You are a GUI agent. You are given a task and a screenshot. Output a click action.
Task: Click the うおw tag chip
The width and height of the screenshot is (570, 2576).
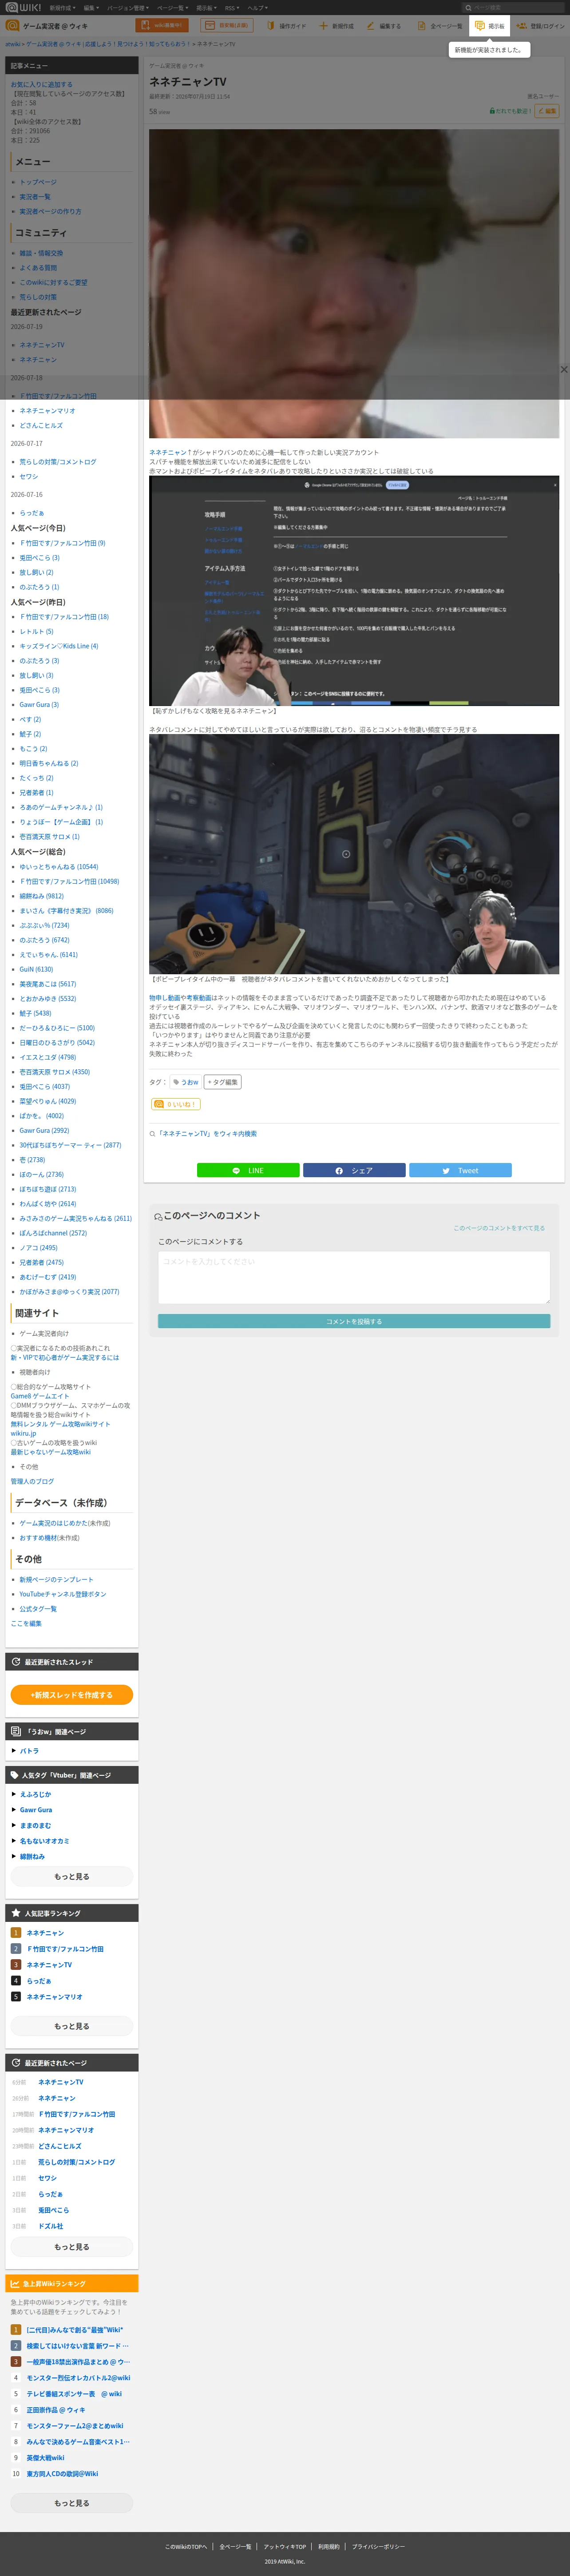tap(185, 1082)
